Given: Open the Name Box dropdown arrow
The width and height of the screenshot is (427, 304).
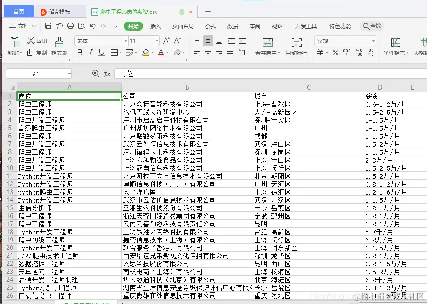Looking at the screenshot, I should 69,74.
